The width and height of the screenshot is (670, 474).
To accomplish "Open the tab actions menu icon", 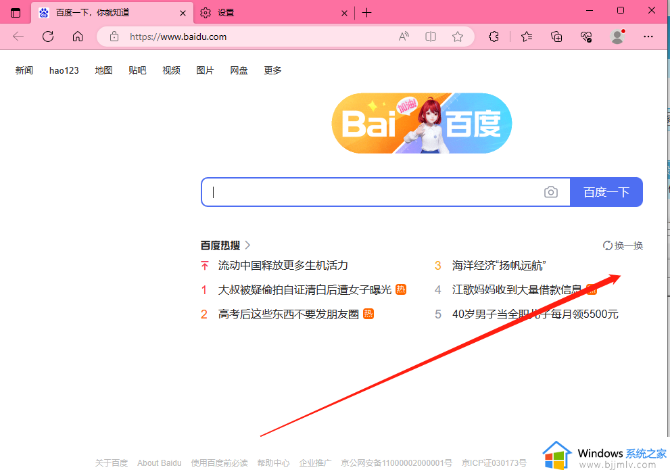I will tap(16, 13).
